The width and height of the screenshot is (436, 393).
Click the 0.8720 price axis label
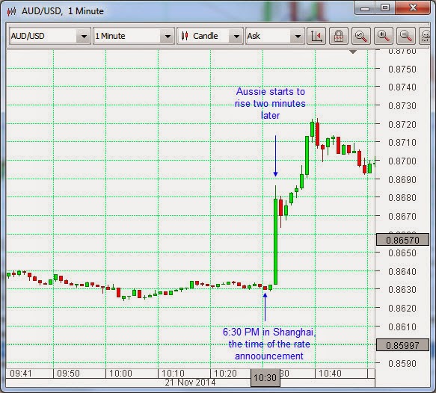[402, 125]
